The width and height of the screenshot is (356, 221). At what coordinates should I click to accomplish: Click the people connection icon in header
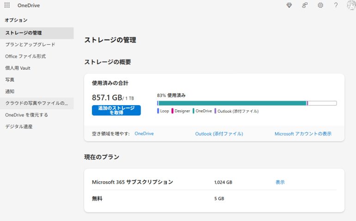305,5
